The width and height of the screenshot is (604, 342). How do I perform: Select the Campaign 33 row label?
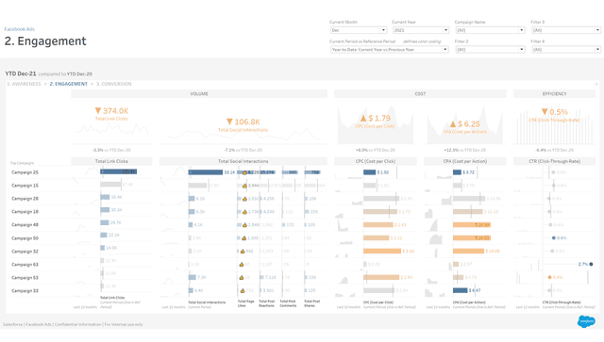tap(25, 291)
